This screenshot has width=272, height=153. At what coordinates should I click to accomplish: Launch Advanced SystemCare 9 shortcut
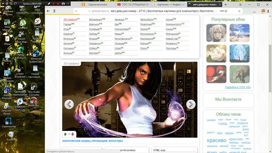click(x=36, y=57)
